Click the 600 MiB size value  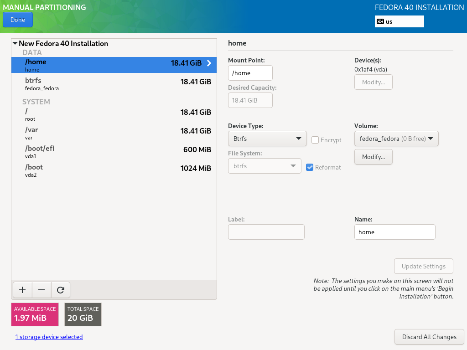197,149
